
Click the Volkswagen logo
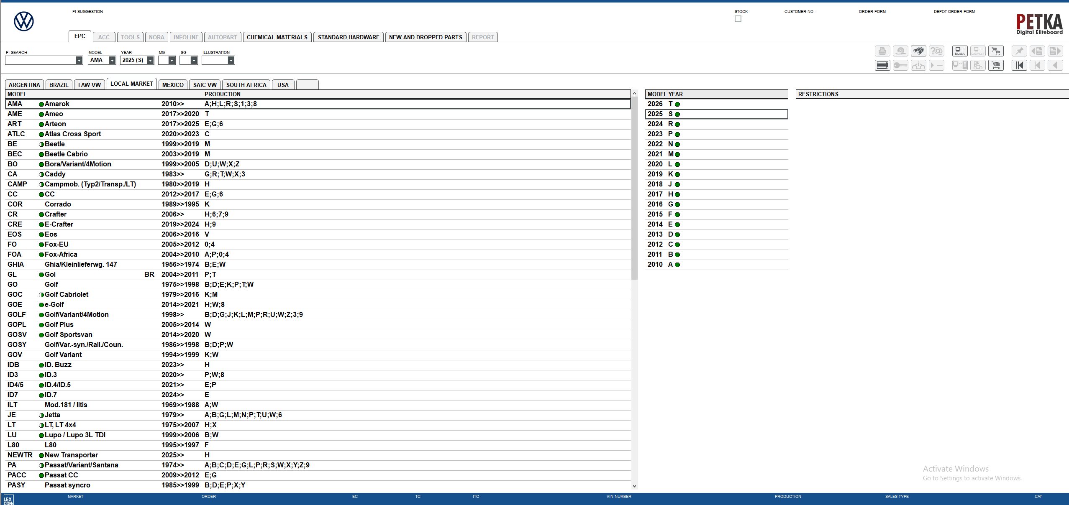coord(24,21)
